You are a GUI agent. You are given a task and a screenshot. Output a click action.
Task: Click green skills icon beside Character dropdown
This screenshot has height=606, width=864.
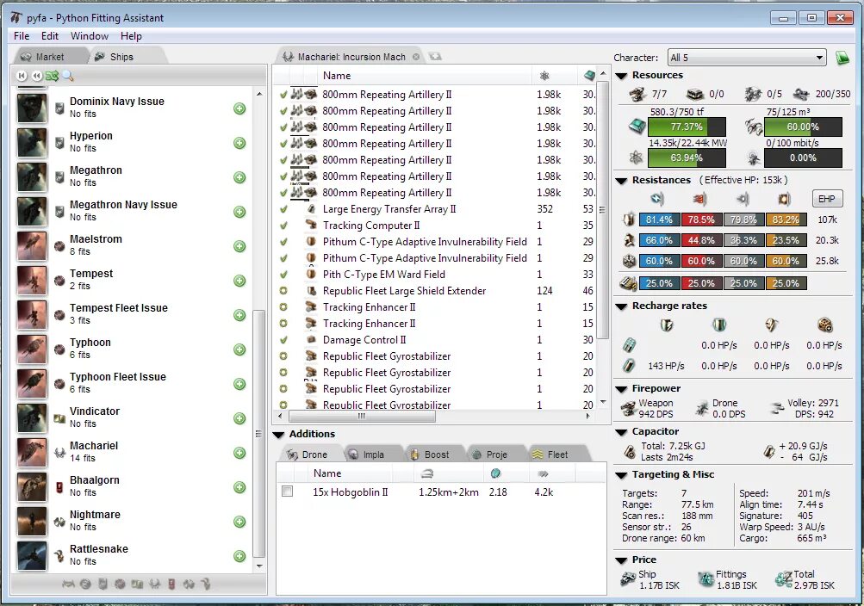tap(842, 57)
